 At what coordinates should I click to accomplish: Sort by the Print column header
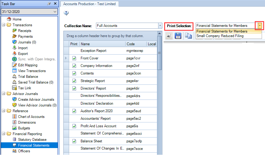[x=74, y=44]
